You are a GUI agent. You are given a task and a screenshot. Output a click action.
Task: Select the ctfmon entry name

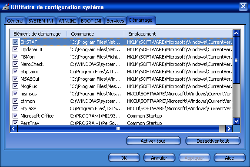click(x=27, y=101)
